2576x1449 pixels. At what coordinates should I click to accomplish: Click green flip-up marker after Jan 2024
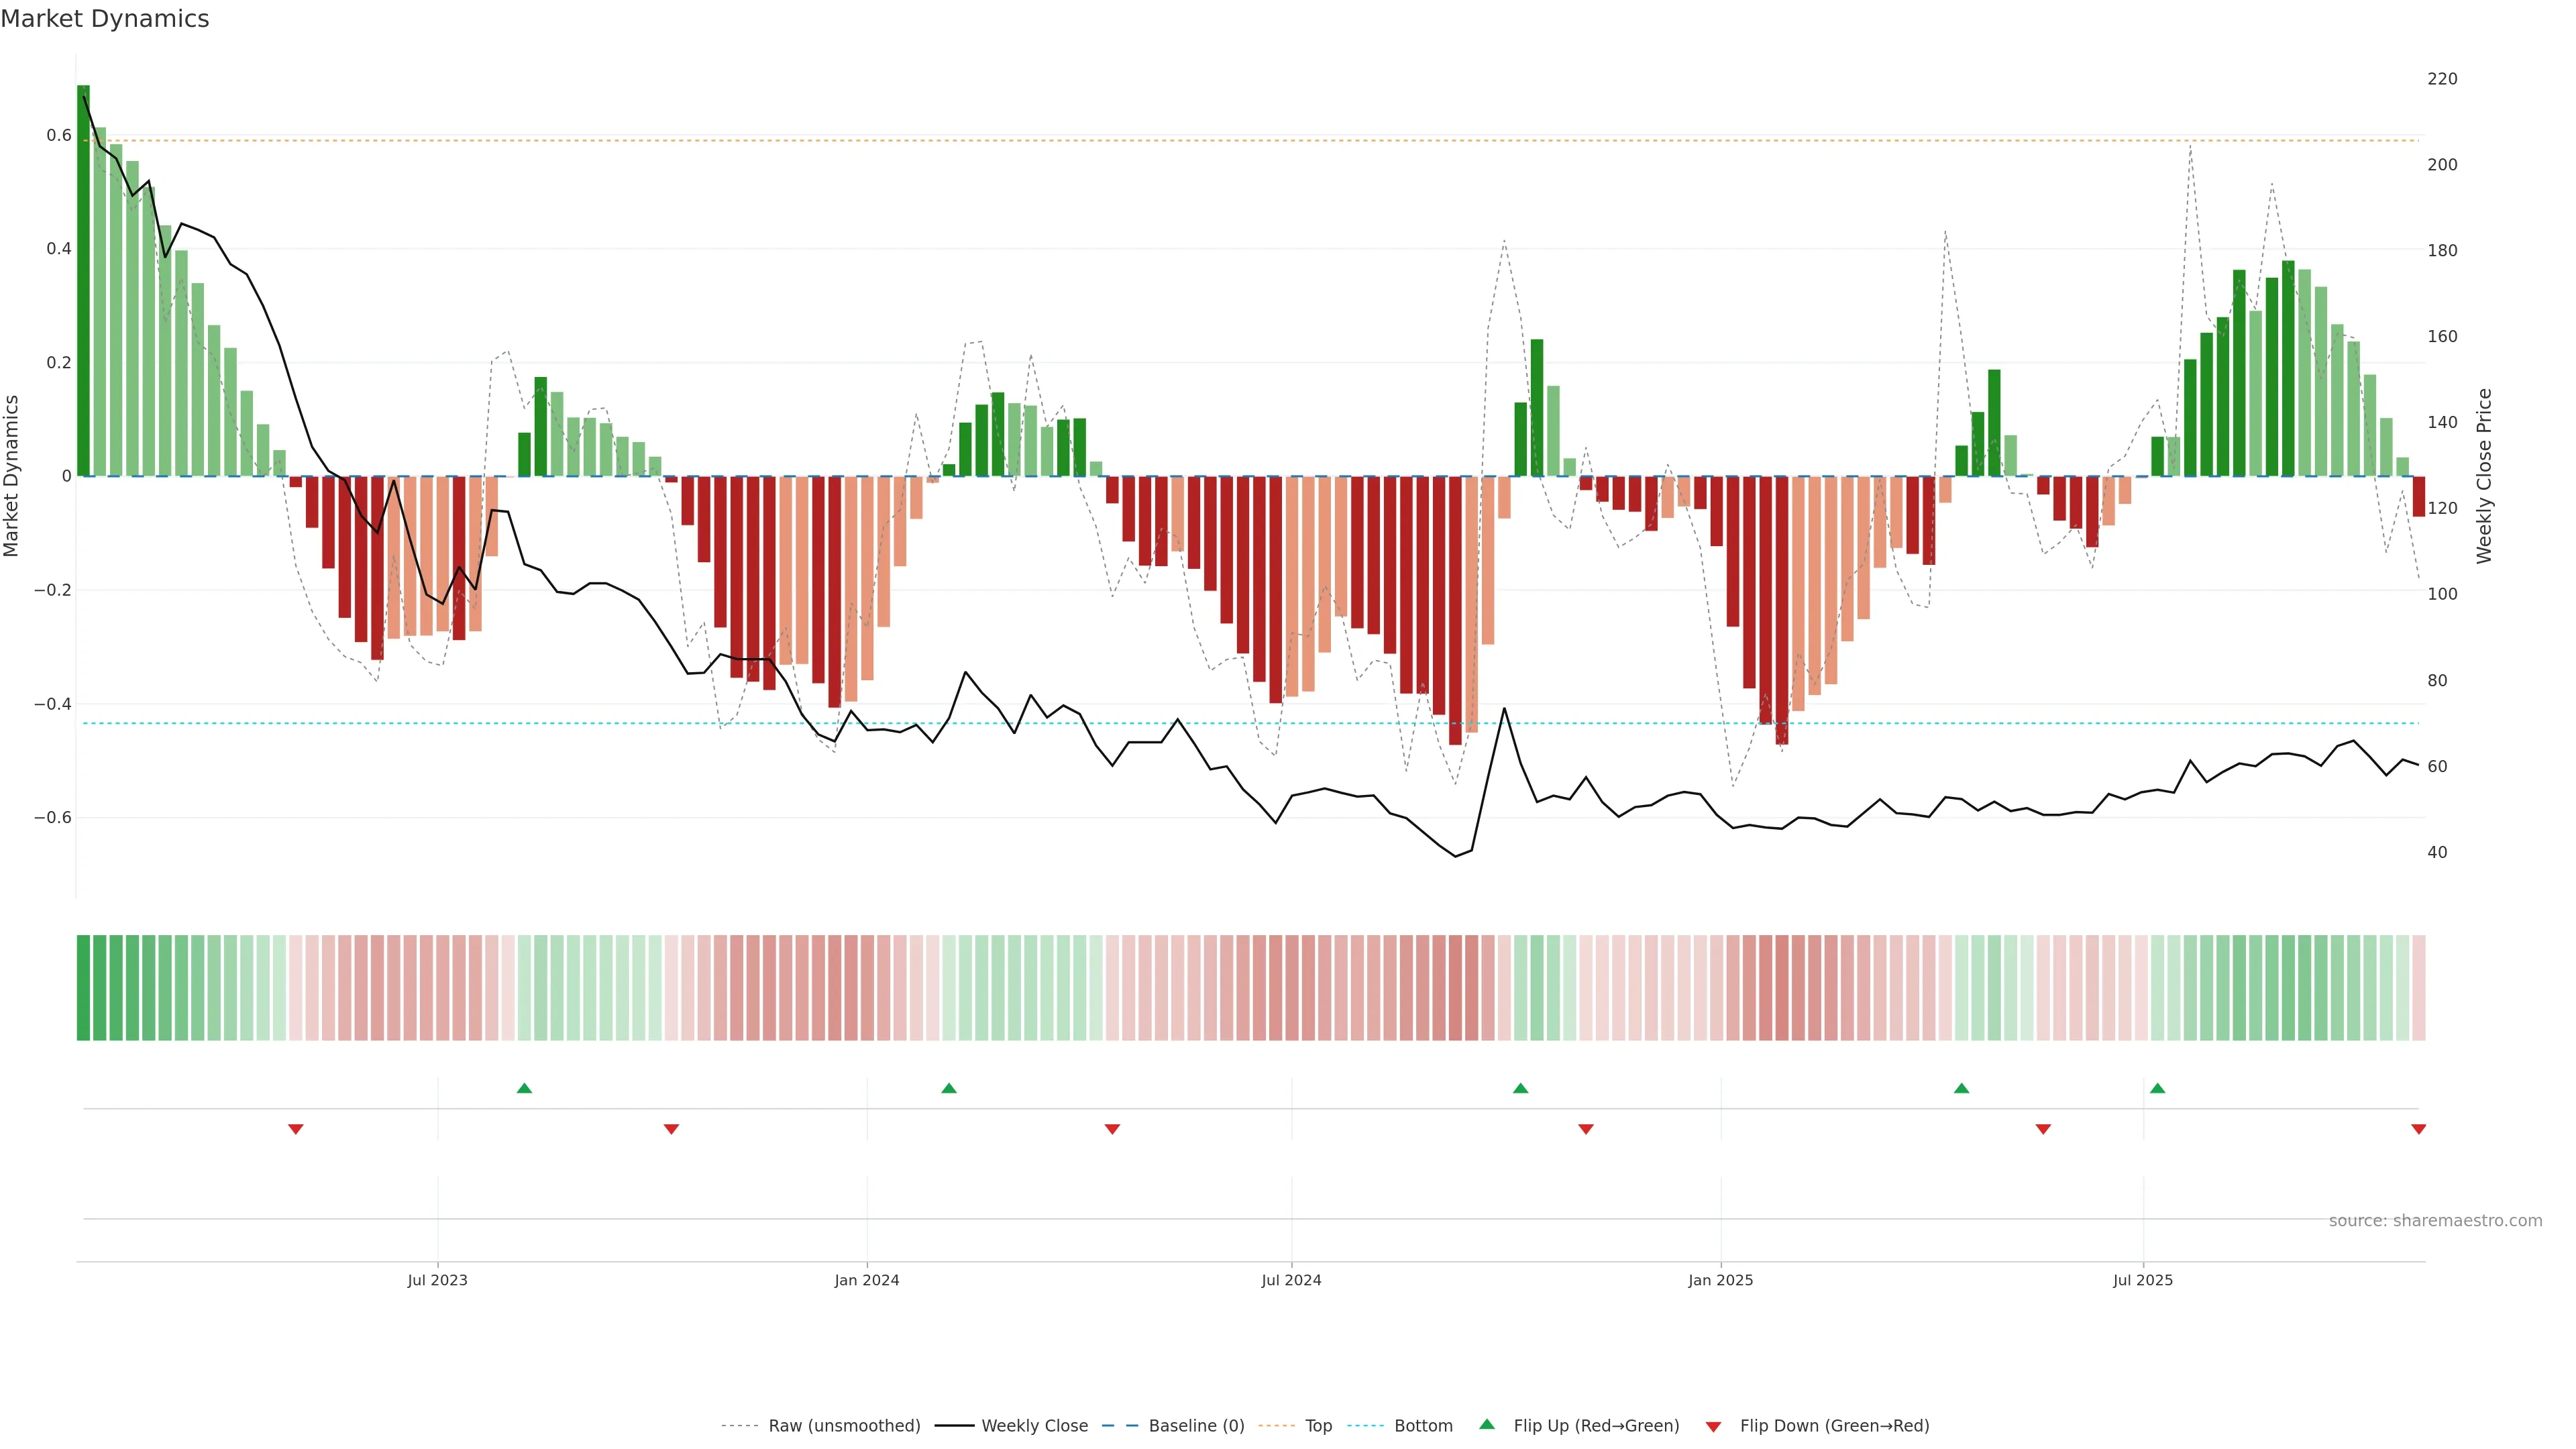point(949,1088)
